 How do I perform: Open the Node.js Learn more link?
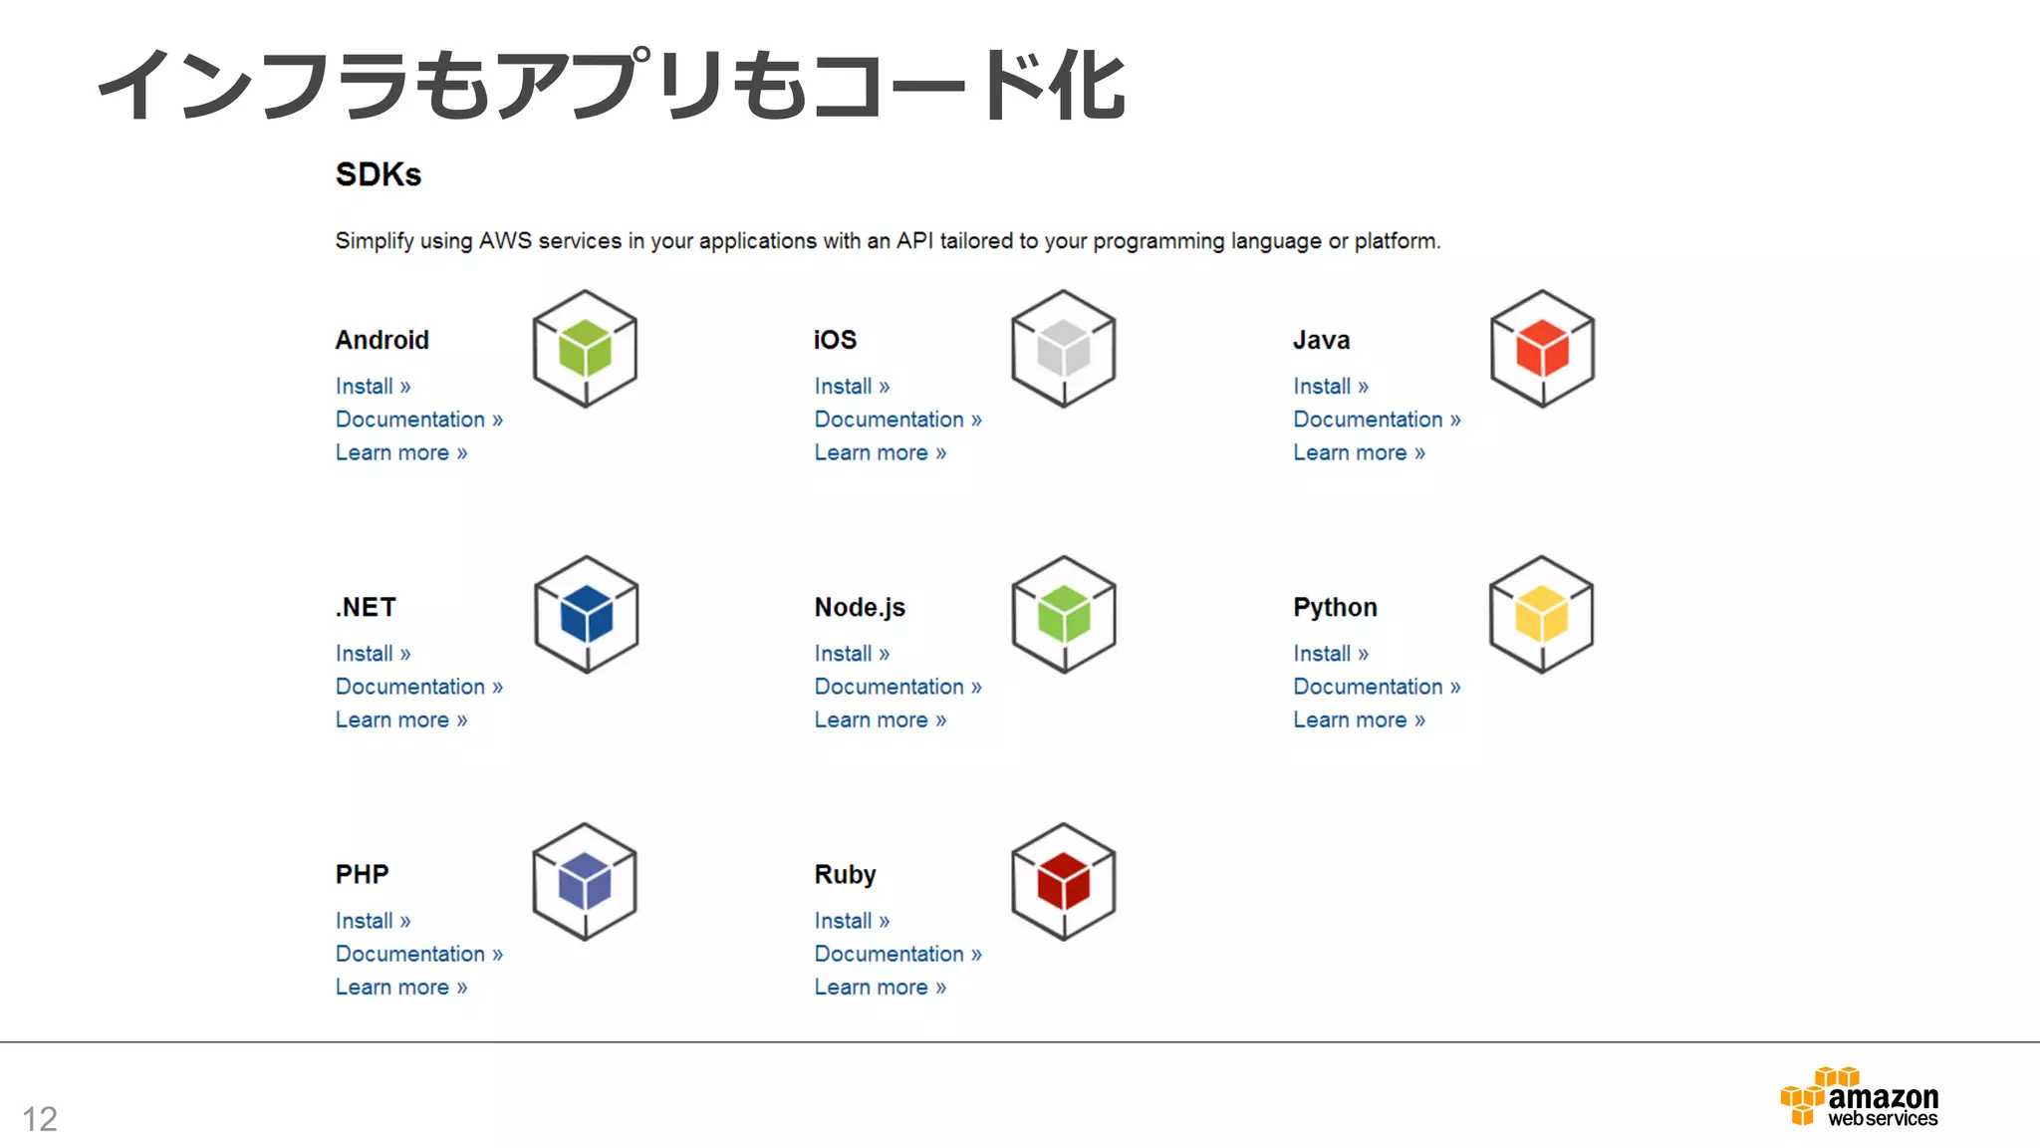[x=880, y=719]
